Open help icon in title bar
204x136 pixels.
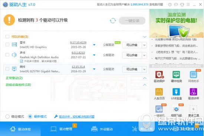click(170, 4)
